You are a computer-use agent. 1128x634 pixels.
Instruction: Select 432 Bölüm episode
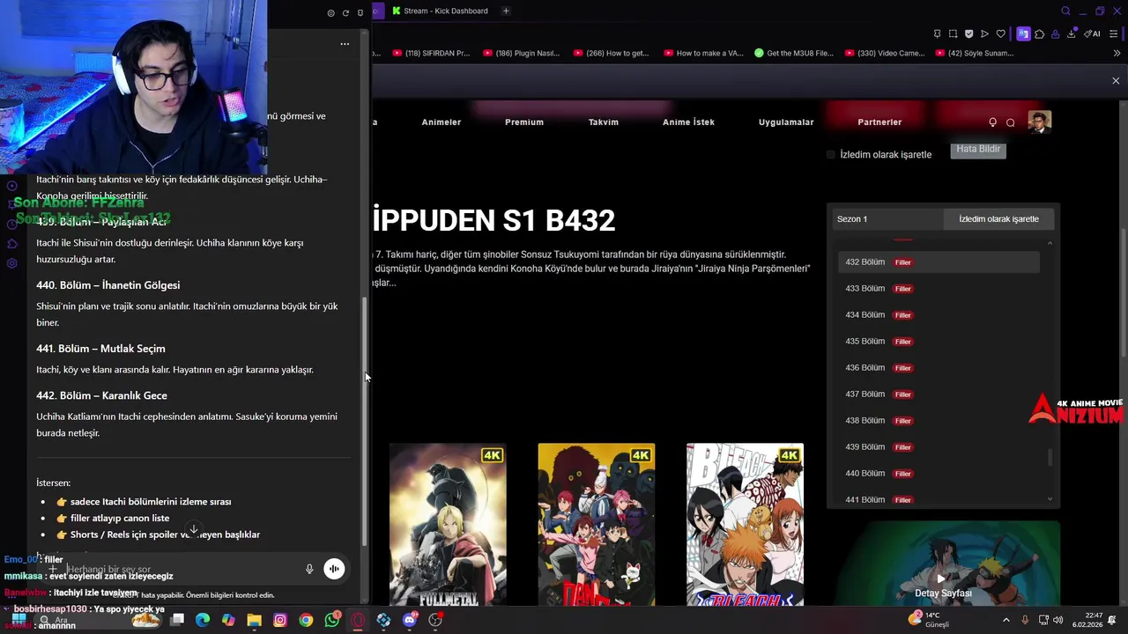click(x=939, y=262)
